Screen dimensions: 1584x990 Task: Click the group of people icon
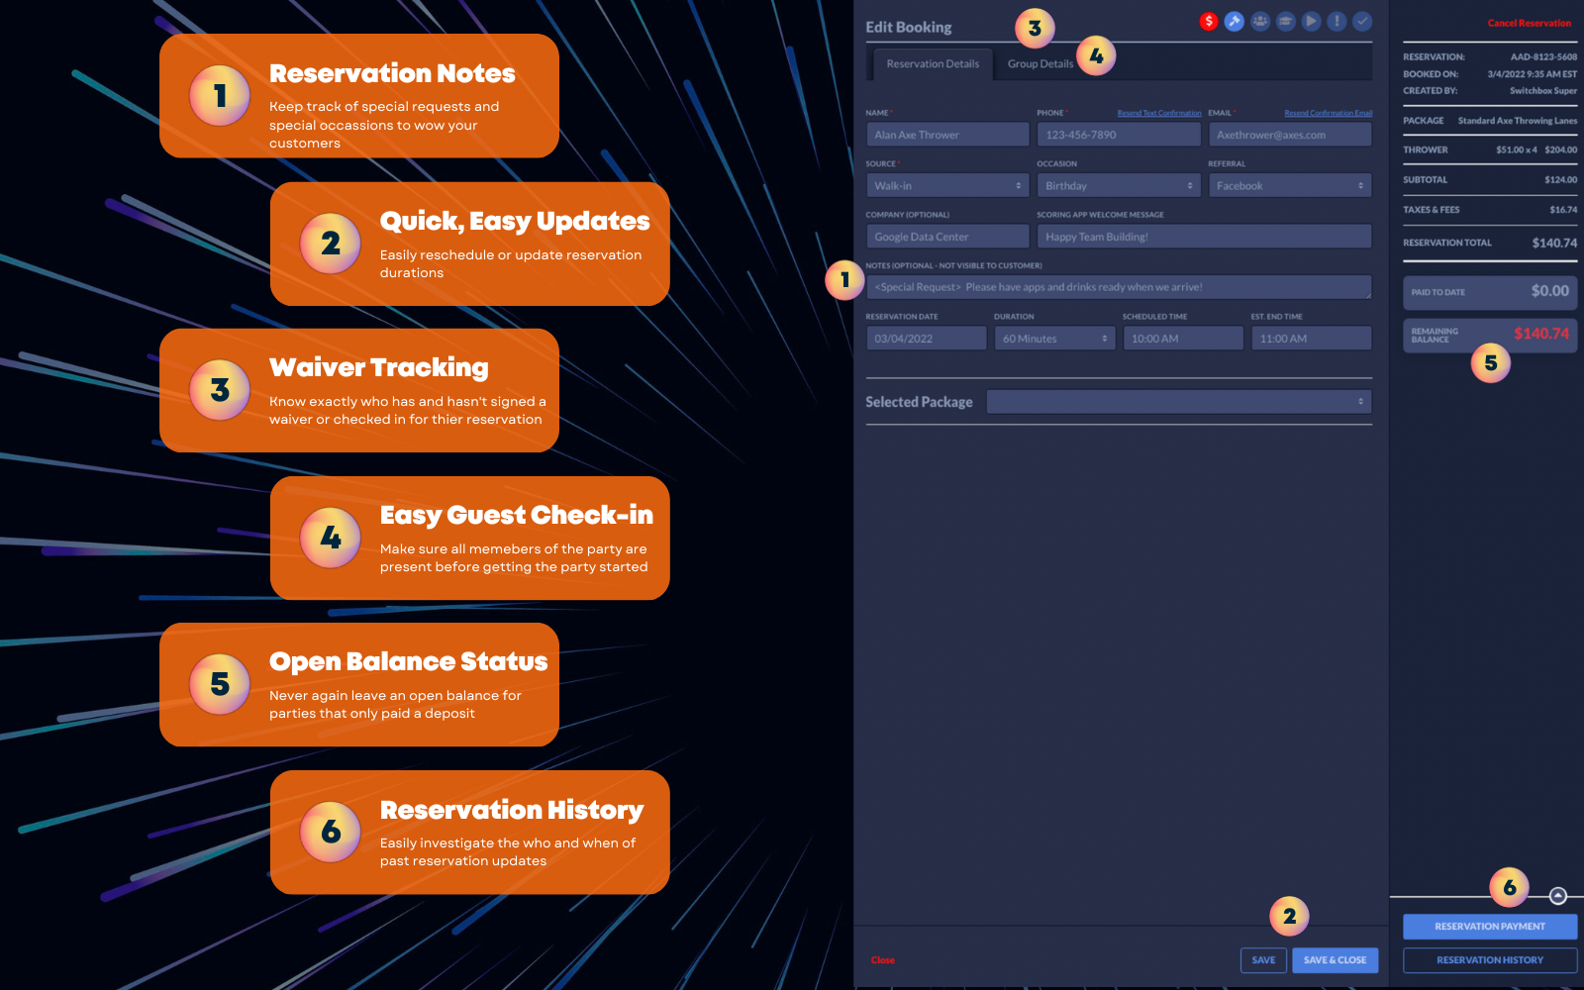click(x=1260, y=21)
